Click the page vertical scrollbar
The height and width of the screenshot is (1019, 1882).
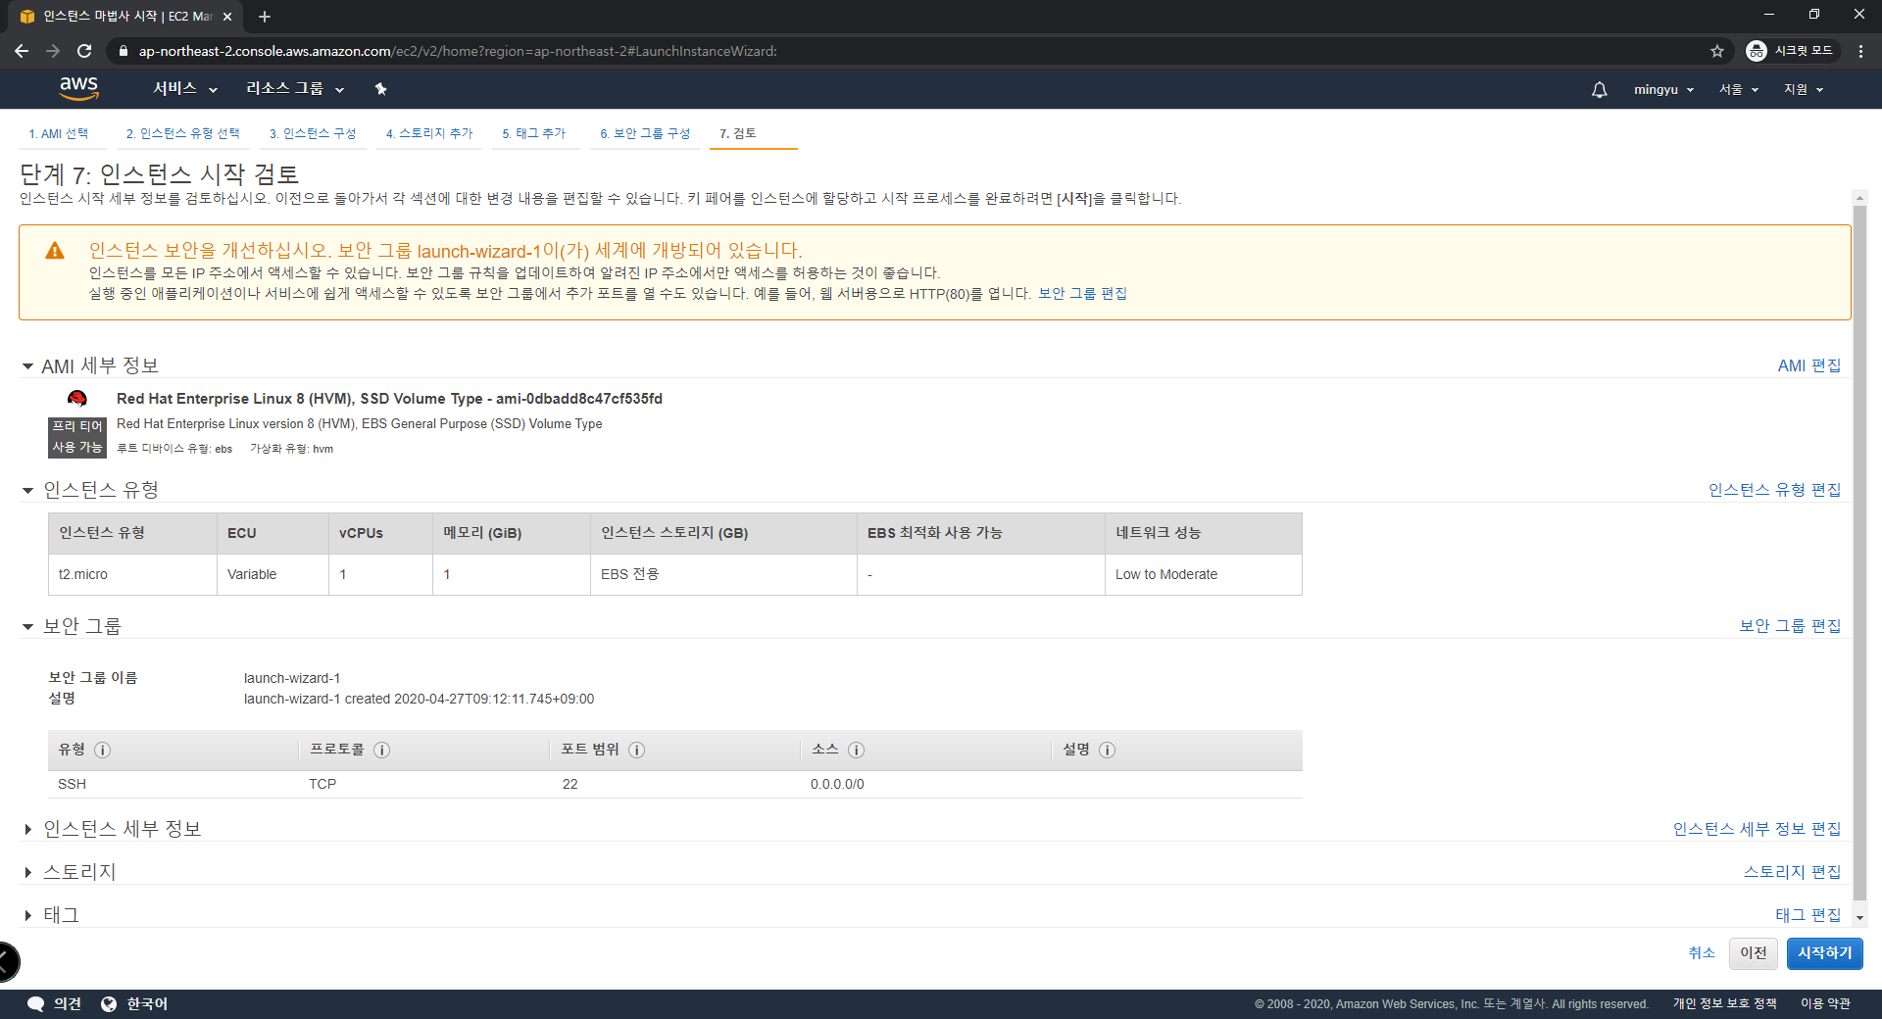click(1859, 553)
